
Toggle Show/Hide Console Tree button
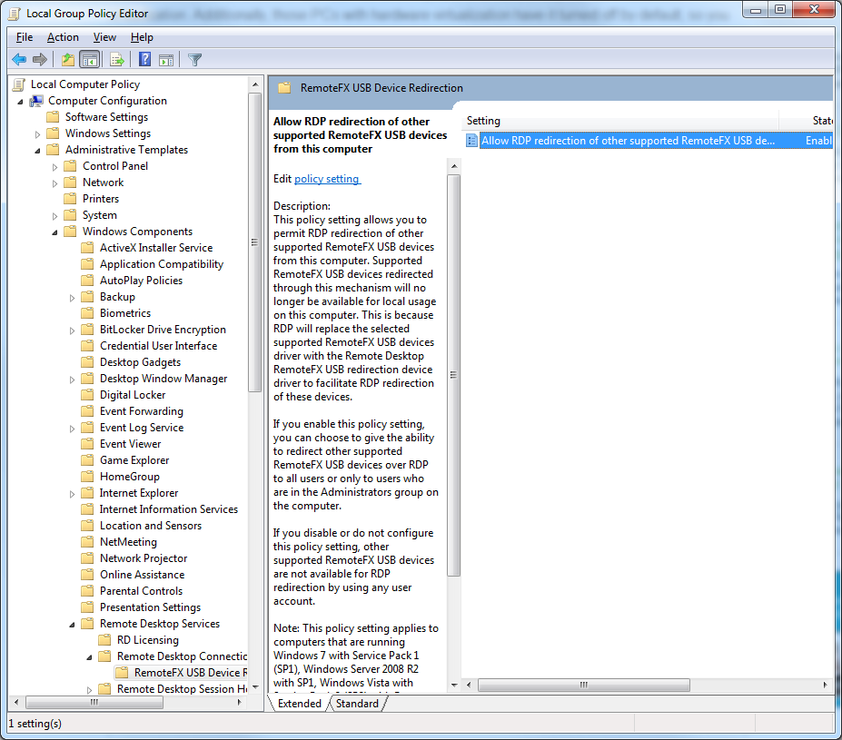(89, 60)
